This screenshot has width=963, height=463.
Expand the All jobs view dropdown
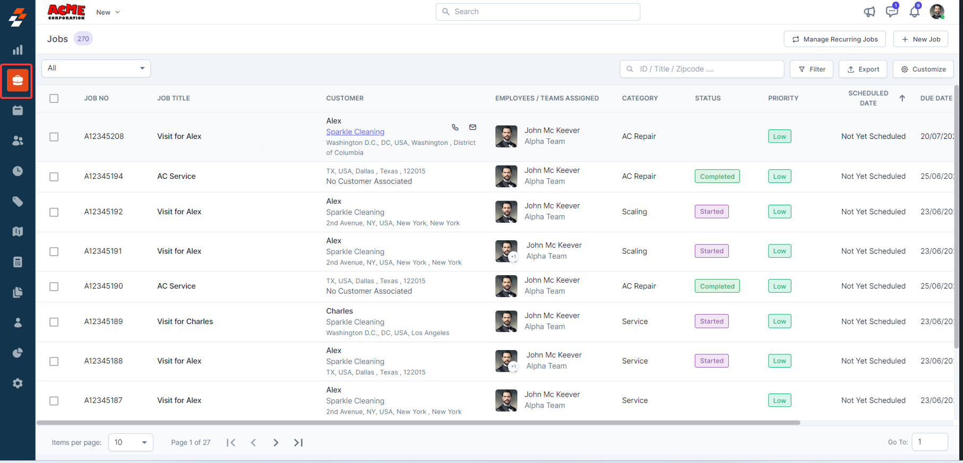coord(96,68)
